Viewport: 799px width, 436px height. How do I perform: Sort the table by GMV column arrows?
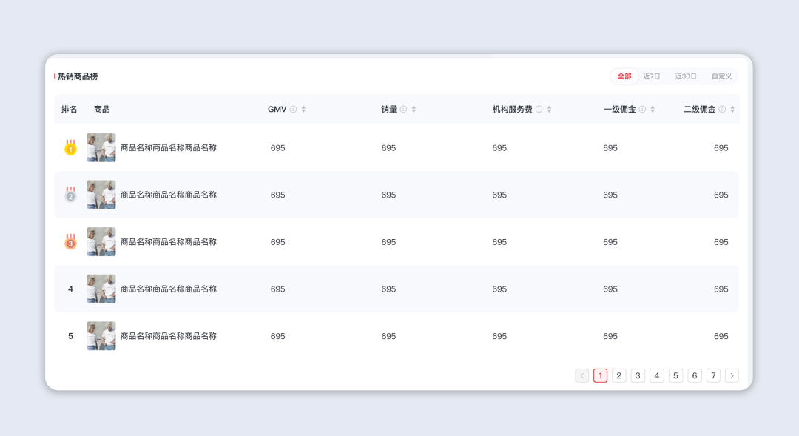[x=303, y=110]
